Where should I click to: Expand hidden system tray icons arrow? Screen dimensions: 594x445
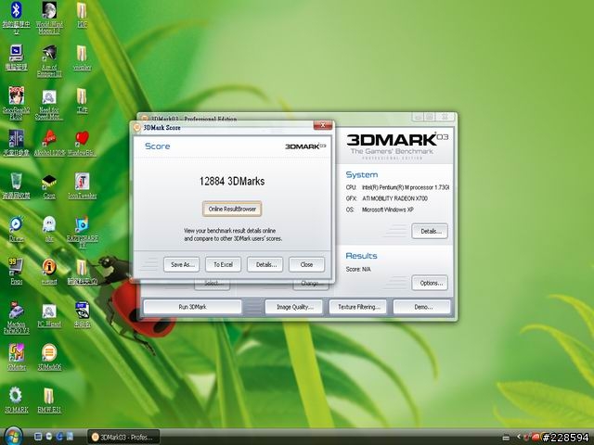[518, 437]
